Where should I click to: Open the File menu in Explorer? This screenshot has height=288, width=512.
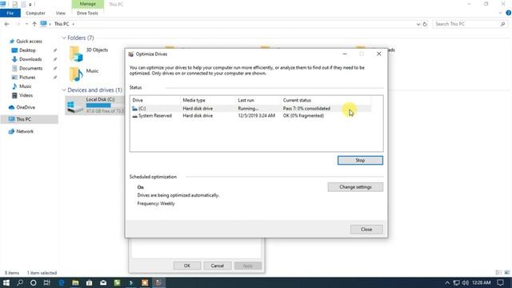pos(10,13)
